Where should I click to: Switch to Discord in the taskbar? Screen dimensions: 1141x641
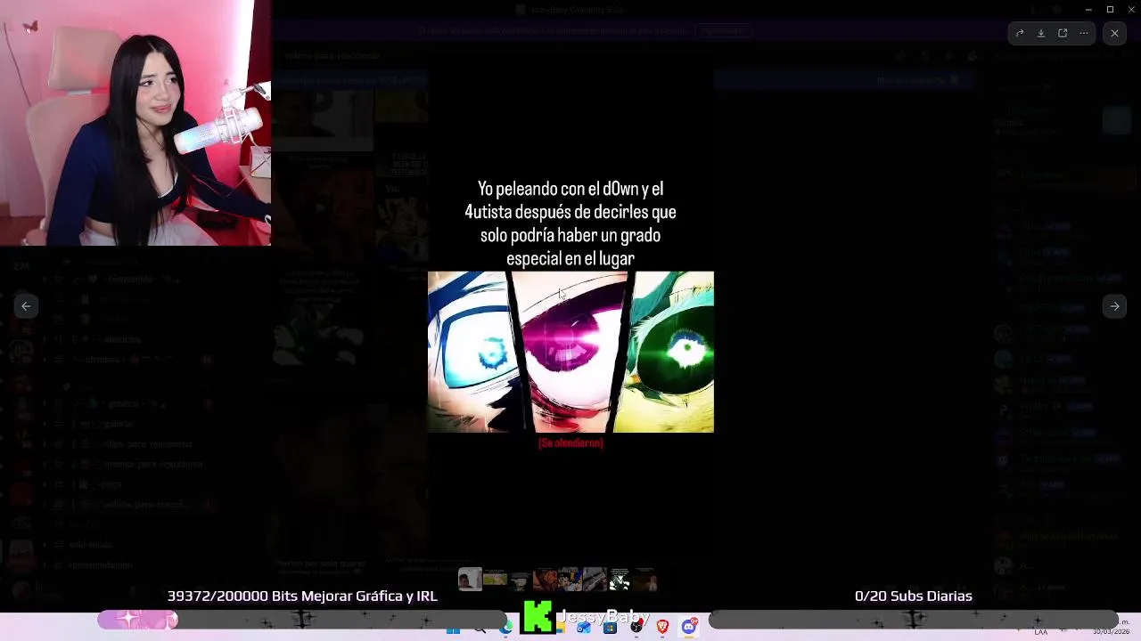tap(689, 627)
